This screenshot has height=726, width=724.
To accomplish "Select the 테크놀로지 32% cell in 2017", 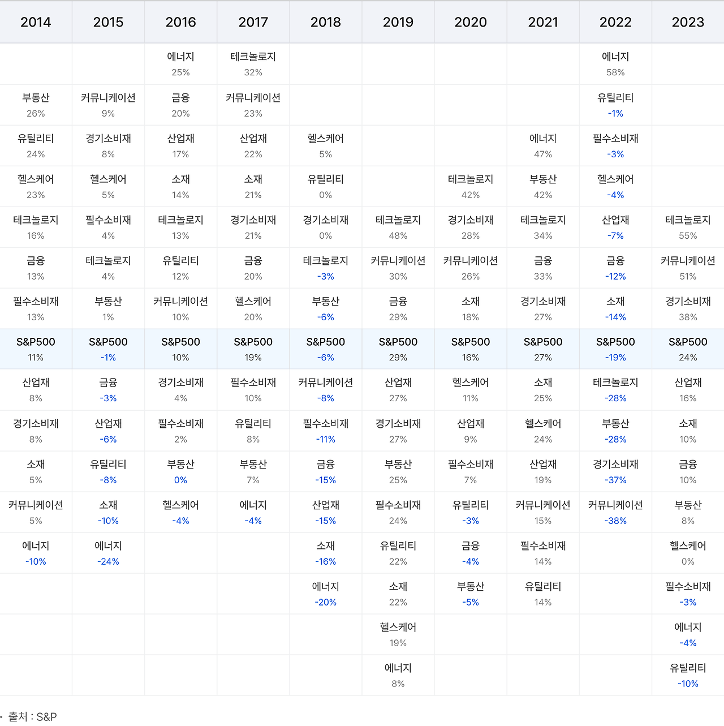I will (x=253, y=64).
